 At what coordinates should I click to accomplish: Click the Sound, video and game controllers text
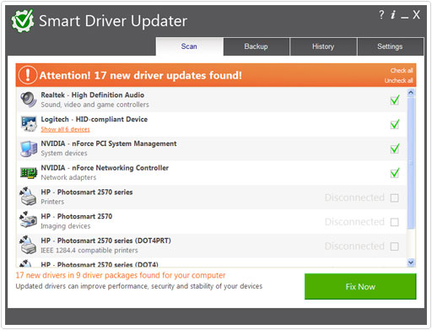(x=94, y=105)
